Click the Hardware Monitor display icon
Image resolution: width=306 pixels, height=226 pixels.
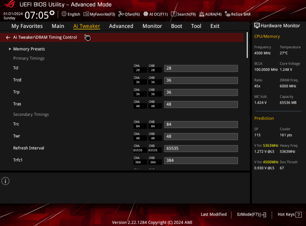point(257,26)
